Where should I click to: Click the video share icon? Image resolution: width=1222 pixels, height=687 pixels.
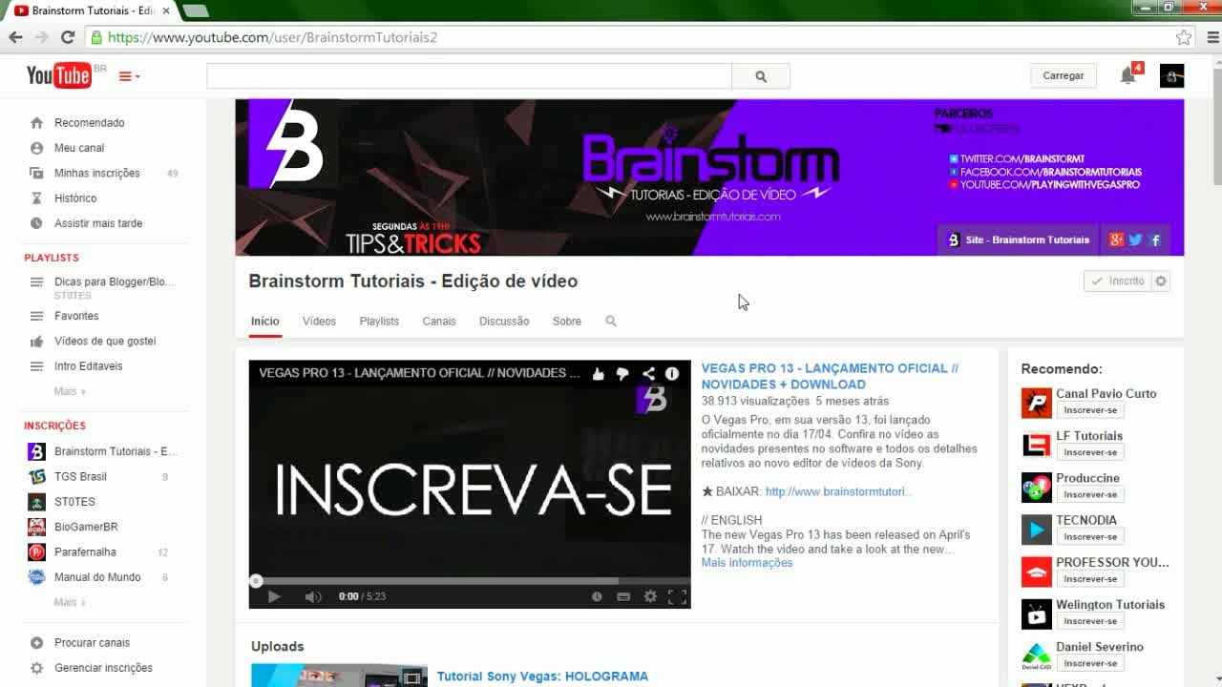pos(648,374)
